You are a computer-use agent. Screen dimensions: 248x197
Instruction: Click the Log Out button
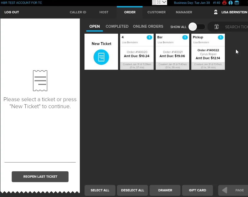pyautogui.click(x=12, y=12)
